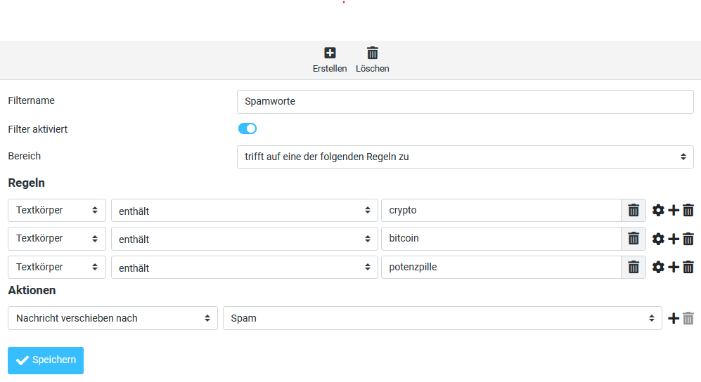Click the trash button attached to the crypto field
Image resolution: width=701 pixels, height=382 pixels.
tap(634, 210)
